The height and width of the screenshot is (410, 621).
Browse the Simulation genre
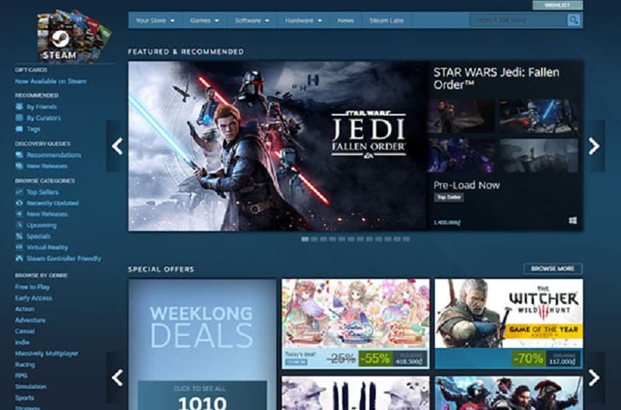(x=30, y=386)
